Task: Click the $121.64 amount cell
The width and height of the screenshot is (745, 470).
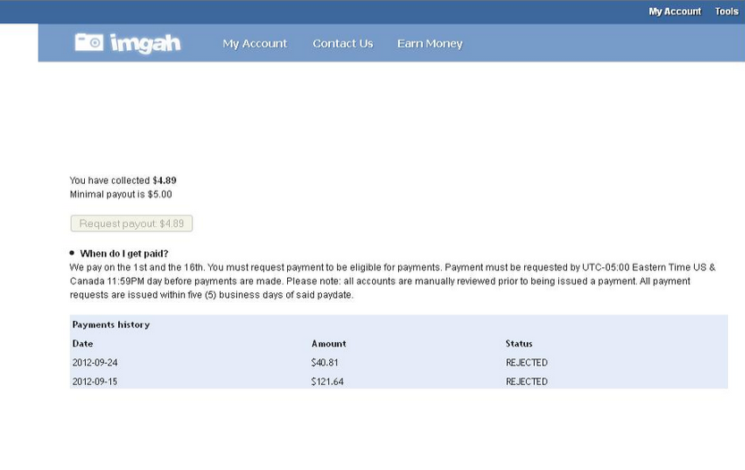Action: 327,382
